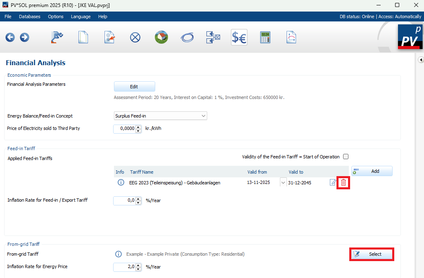Click Edit for Financial Analysis Parameters
424x278 pixels.
click(134, 87)
